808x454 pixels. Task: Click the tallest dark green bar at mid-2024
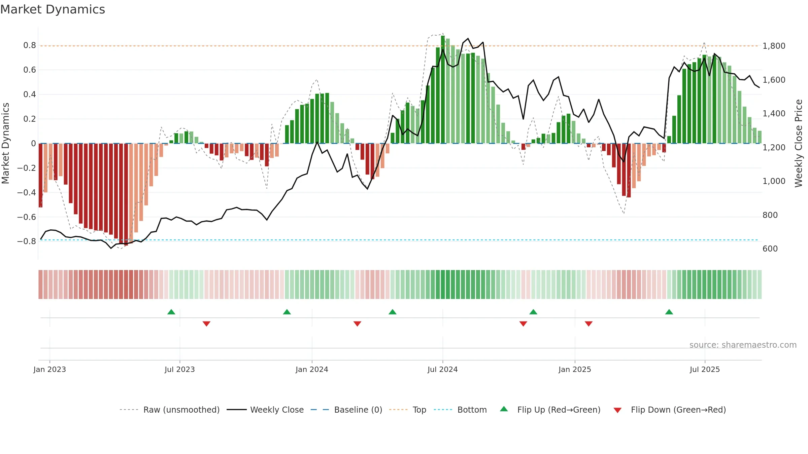coord(443,89)
